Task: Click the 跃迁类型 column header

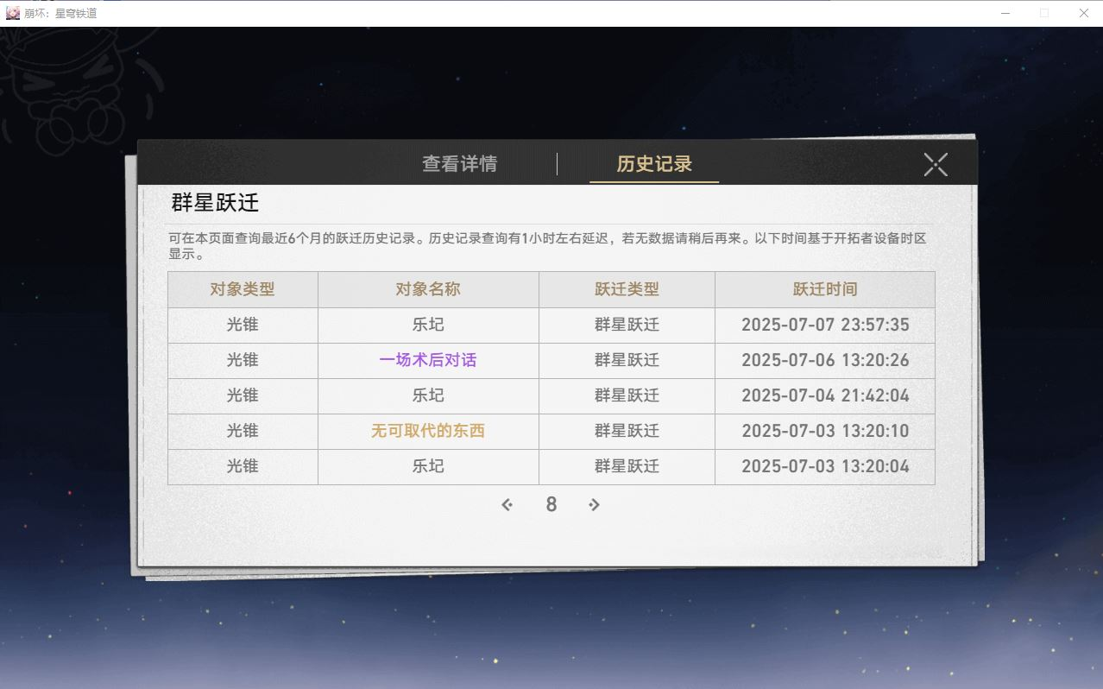Action: pyautogui.click(x=627, y=289)
